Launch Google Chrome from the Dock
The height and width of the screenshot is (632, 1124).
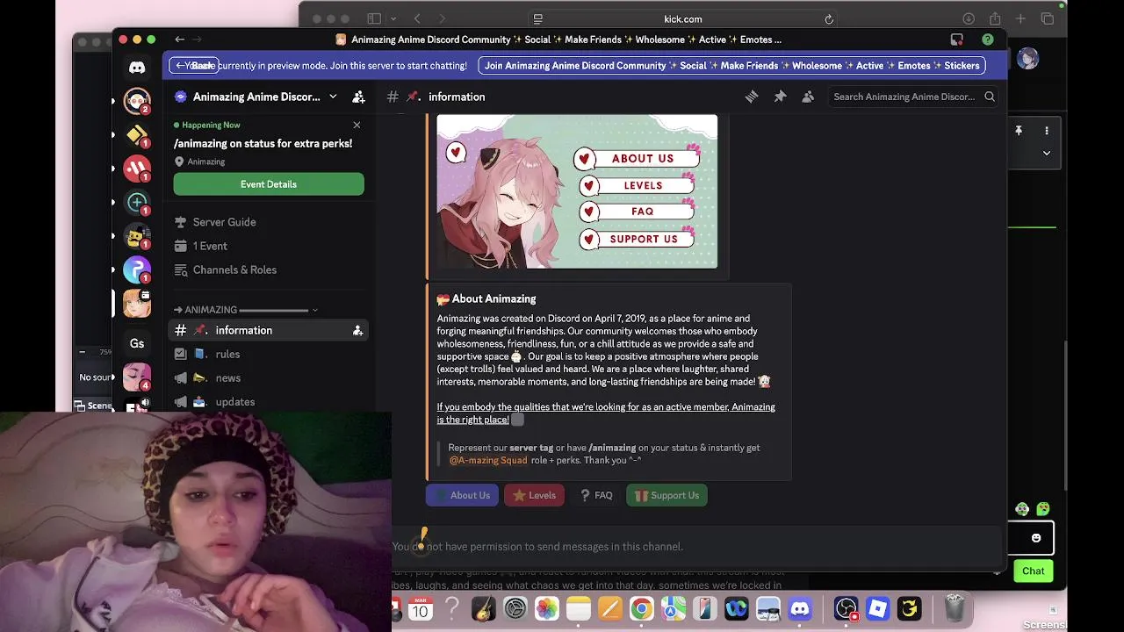pyautogui.click(x=642, y=608)
